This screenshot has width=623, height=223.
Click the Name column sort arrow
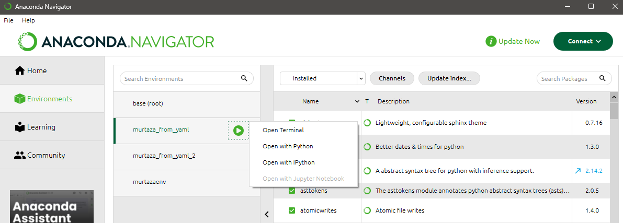pyautogui.click(x=357, y=101)
